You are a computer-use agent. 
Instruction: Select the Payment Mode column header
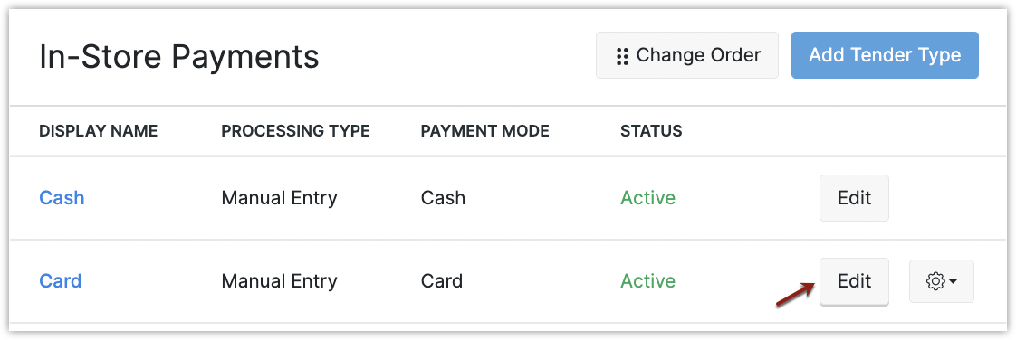coord(484,131)
